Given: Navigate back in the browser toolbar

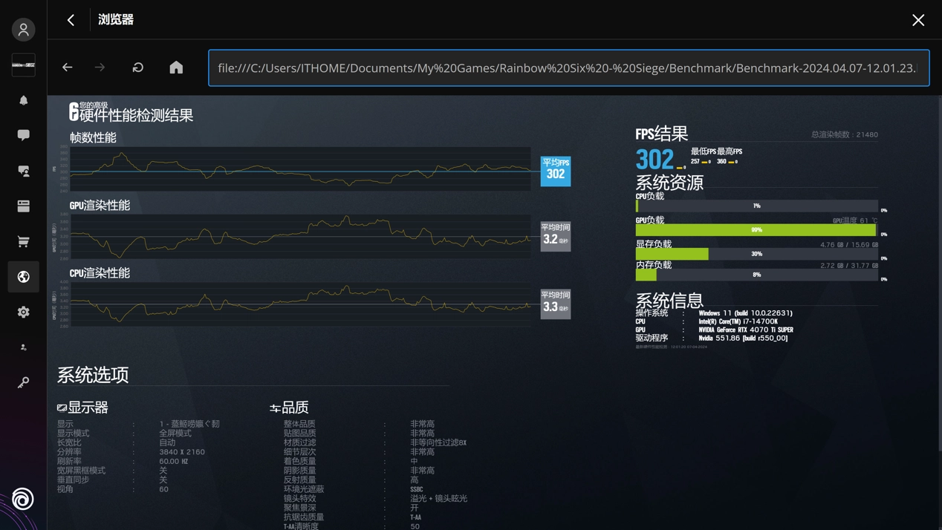Looking at the screenshot, I should [x=68, y=68].
